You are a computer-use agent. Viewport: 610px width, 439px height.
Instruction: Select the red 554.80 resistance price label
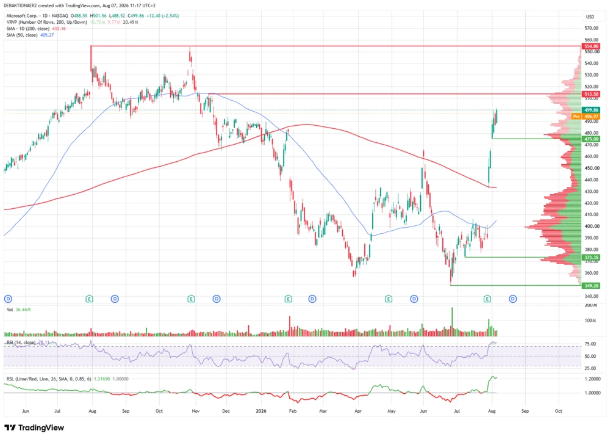tap(591, 46)
